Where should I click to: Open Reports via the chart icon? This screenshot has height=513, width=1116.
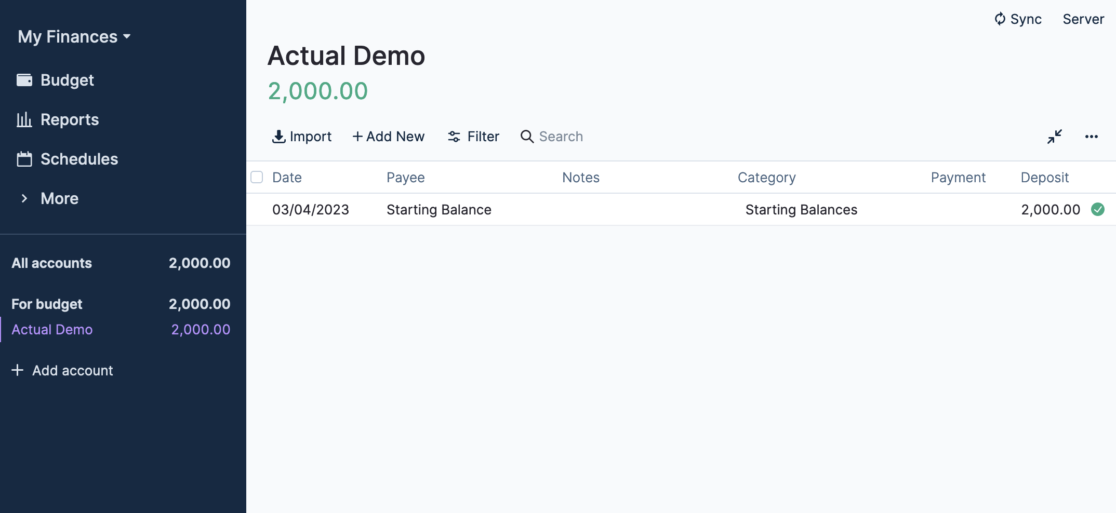[24, 119]
